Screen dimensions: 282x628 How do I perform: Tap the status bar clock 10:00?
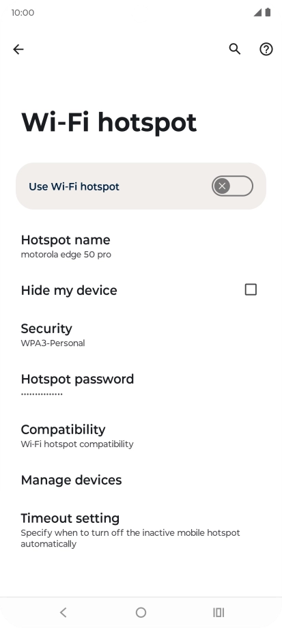point(23,13)
